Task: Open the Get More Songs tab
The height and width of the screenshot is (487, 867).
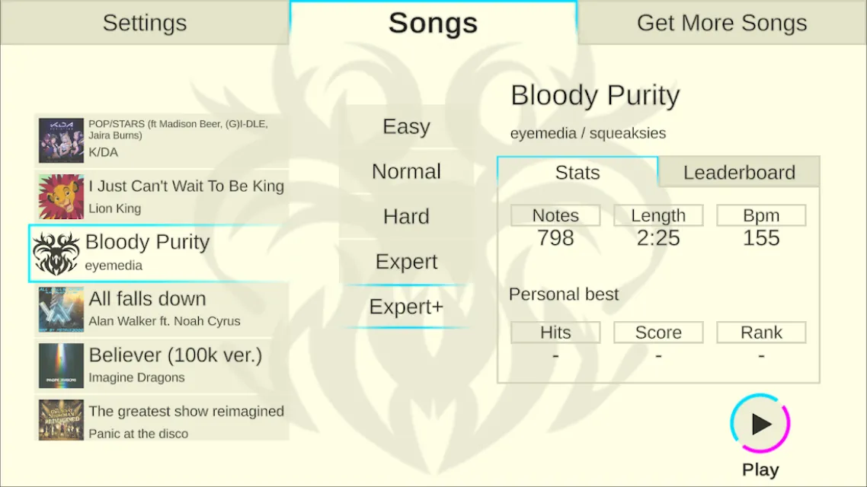Action: 721,23
